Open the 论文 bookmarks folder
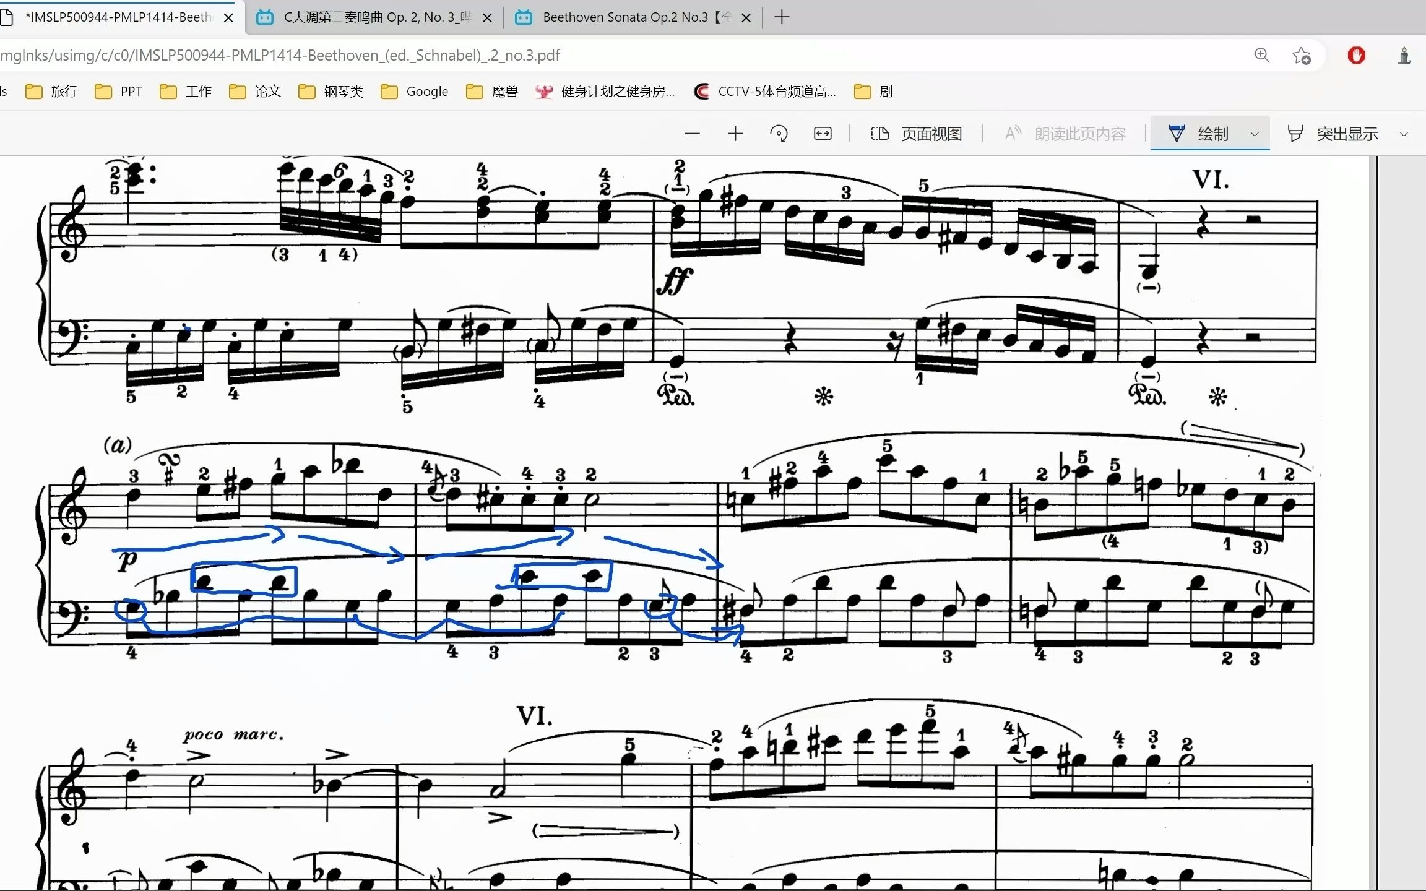The width and height of the screenshot is (1426, 891). pos(255,92)
